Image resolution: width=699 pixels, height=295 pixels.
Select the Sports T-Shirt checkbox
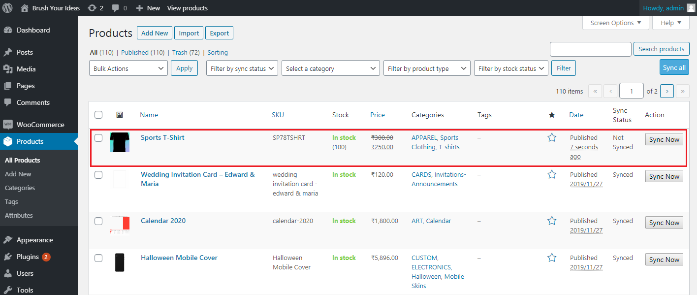click(98, 138)
